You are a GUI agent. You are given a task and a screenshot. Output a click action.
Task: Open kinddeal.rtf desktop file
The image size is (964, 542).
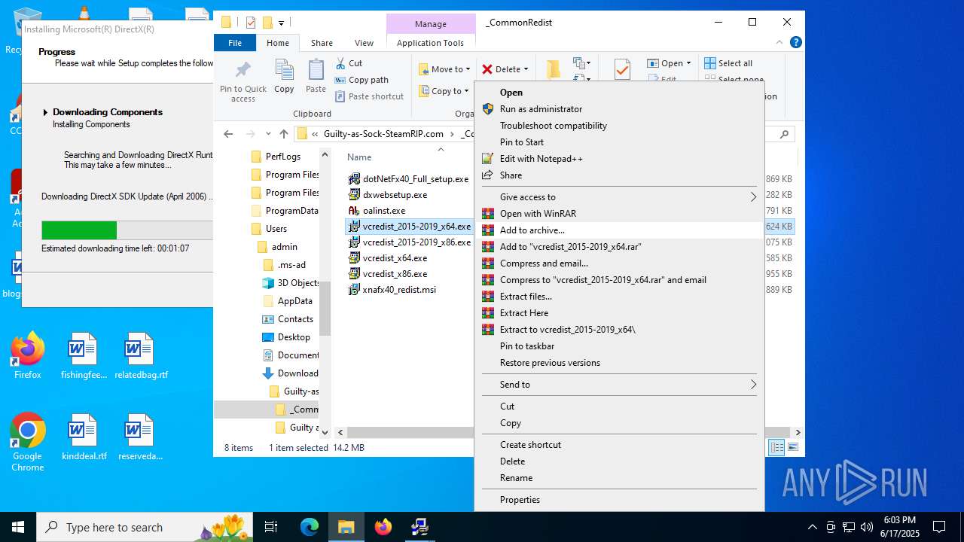click(x=84, y=437)
